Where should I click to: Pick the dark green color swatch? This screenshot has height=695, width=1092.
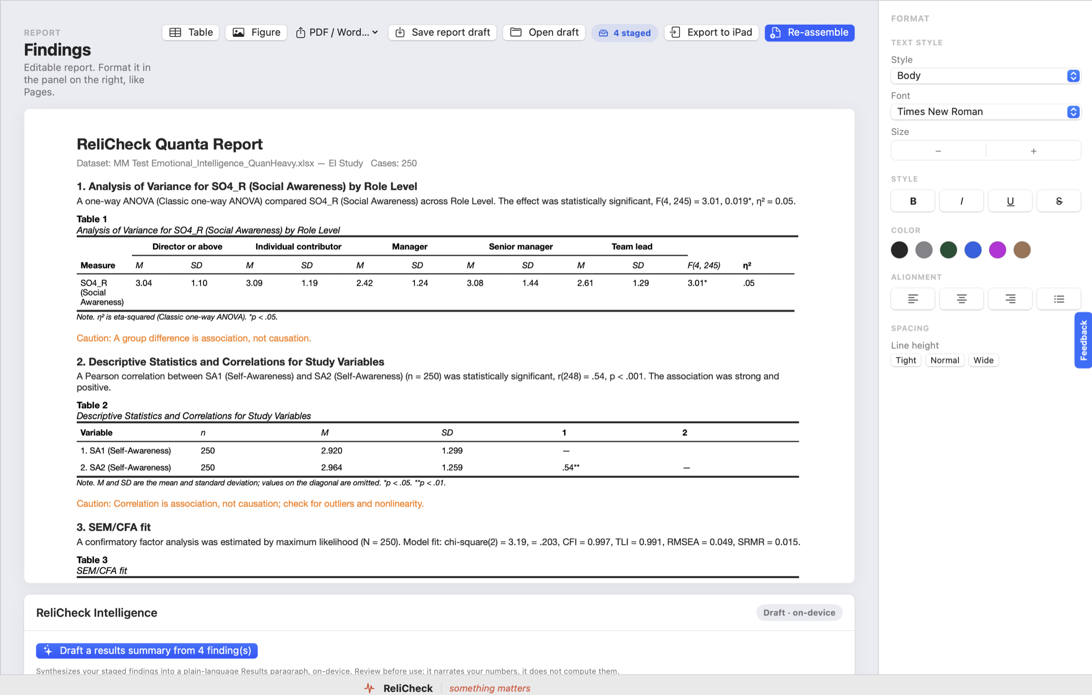coord(949,250)
